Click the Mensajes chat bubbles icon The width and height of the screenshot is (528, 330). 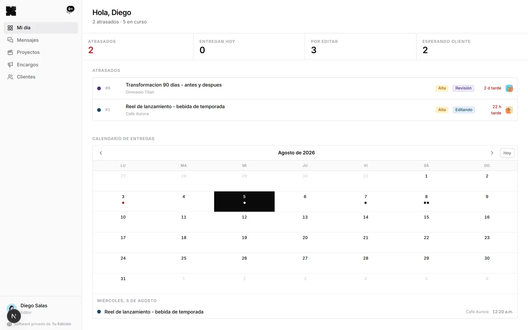pos(10,40)
